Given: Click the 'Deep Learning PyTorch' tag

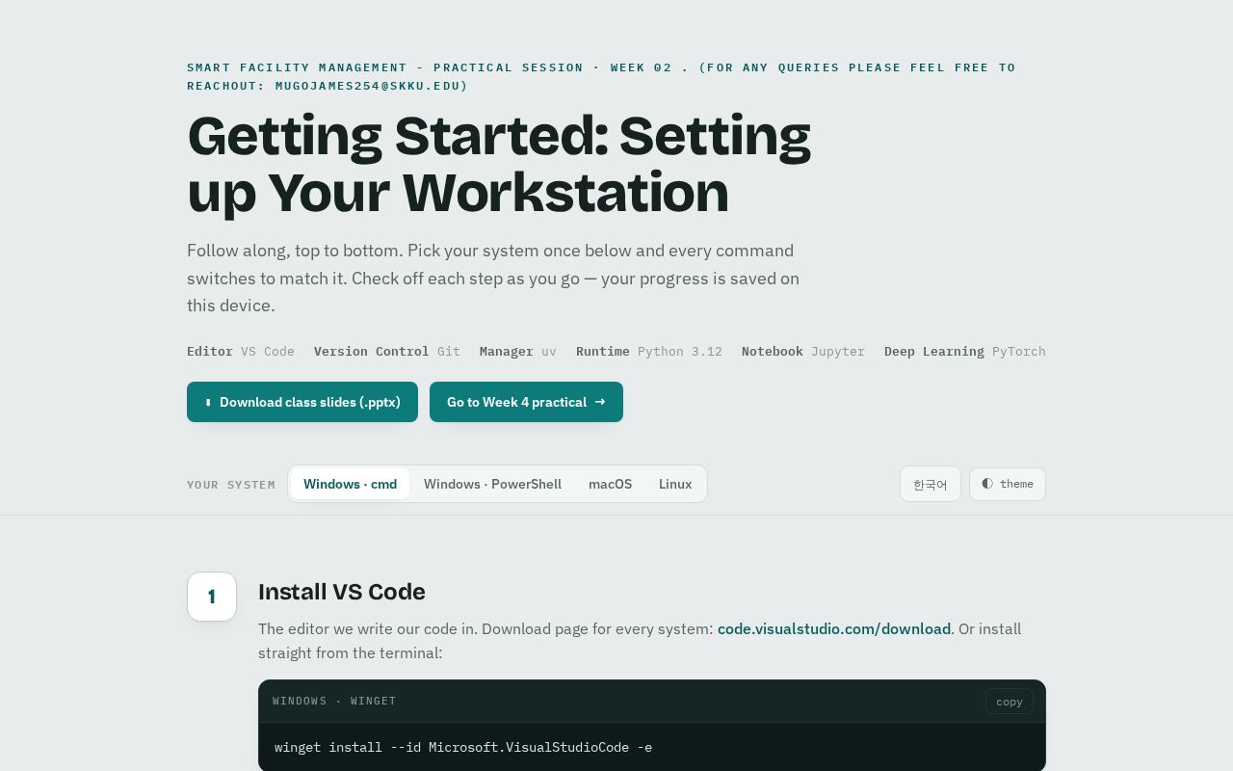Looking at the screenshot, I should 965,351.
